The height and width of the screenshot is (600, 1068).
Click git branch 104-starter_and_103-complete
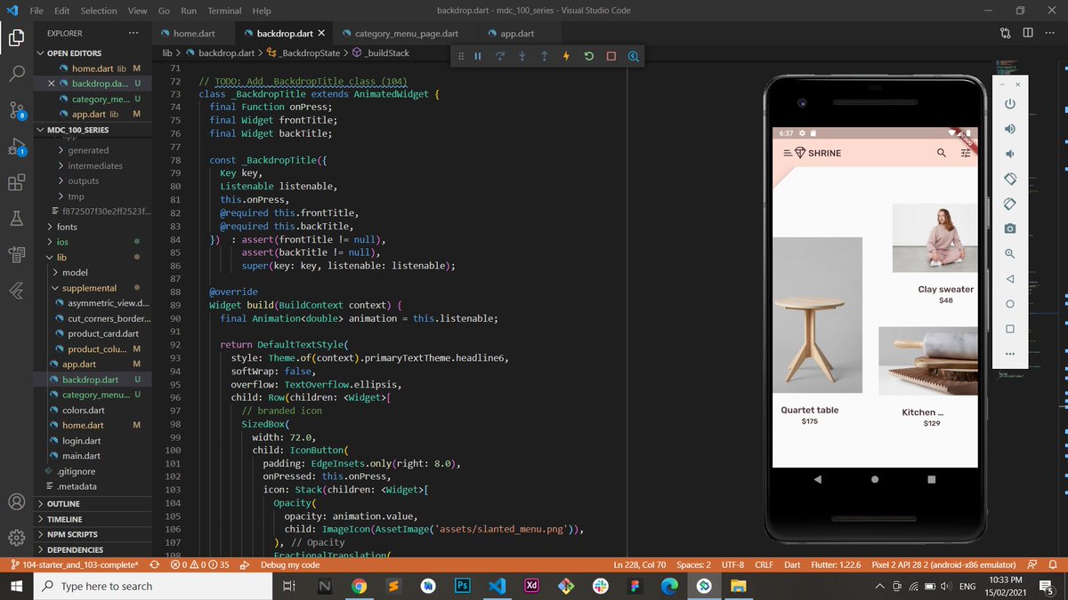pyautogui.click(x=73, y=564)
